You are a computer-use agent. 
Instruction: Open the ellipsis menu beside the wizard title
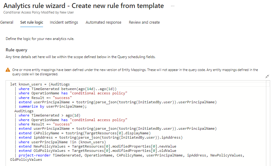[x=172, y=6]
